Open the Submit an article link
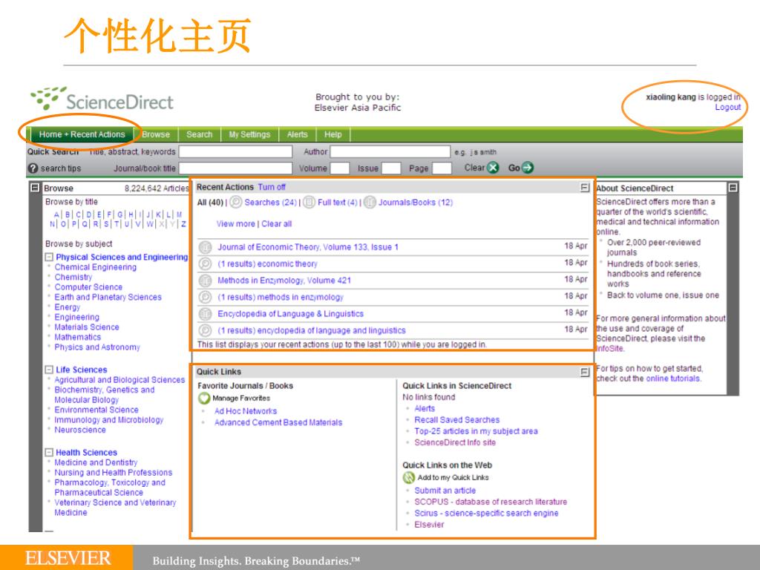This screenshot has width=760, height=570. (x=445, y=491)
